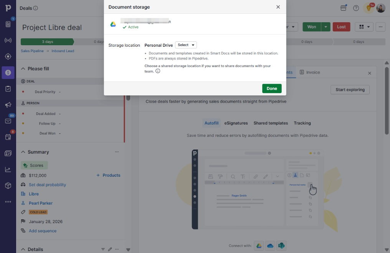The image size is (390, 253).
Task: Open Products box sidebar icon
Action: click(8, 186)
